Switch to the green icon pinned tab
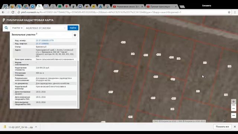The image size is (238, 134). tap(60, 7)
